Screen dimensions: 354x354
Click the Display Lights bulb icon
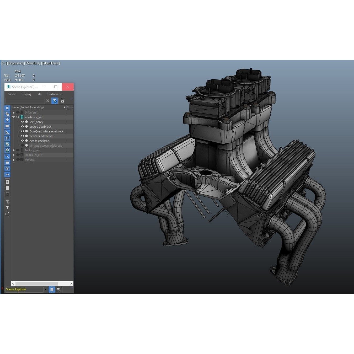click(7, 120)
